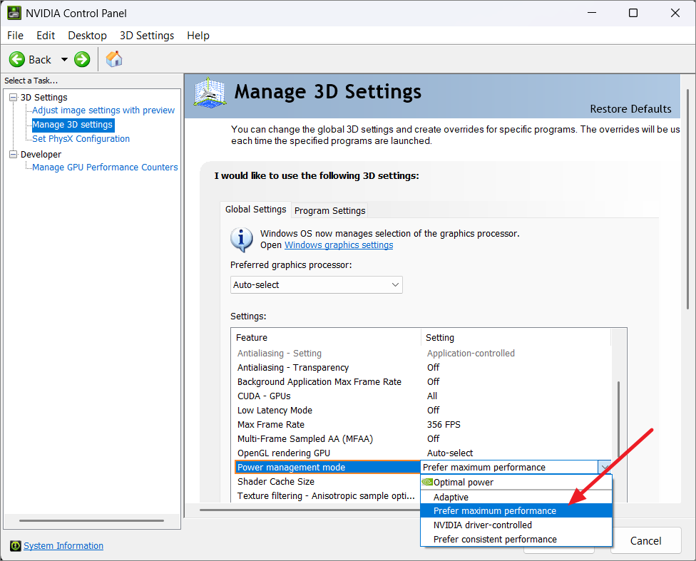Collapse the Developer tree node
Viewport: 696px width, 561px height.
[x=14, y=154]
